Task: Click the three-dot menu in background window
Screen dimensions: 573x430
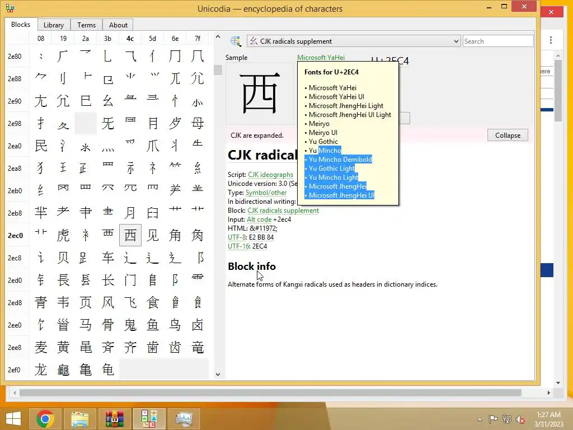Action: [551, 40]
